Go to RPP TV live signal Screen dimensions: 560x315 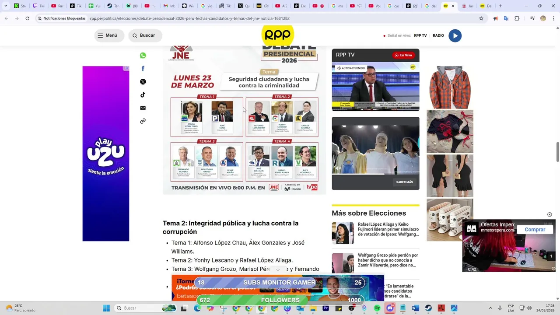[420, 35]
